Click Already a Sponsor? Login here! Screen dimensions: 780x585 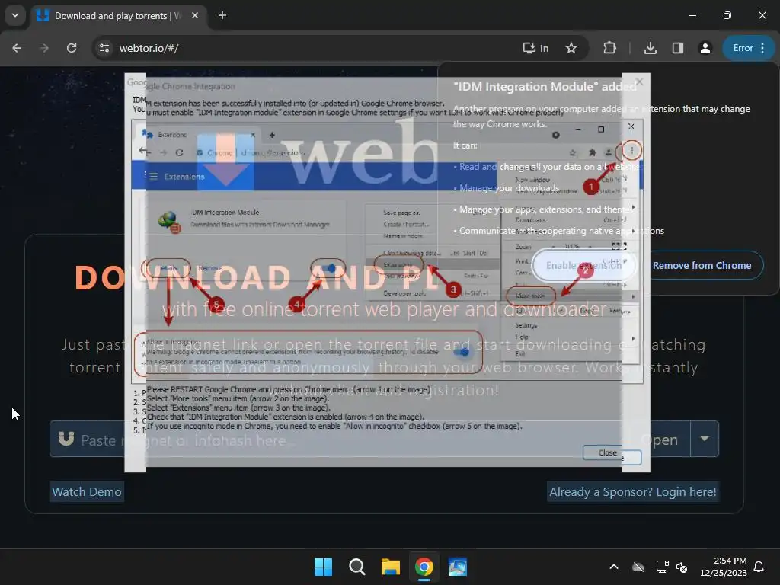(x=633, y=492)
